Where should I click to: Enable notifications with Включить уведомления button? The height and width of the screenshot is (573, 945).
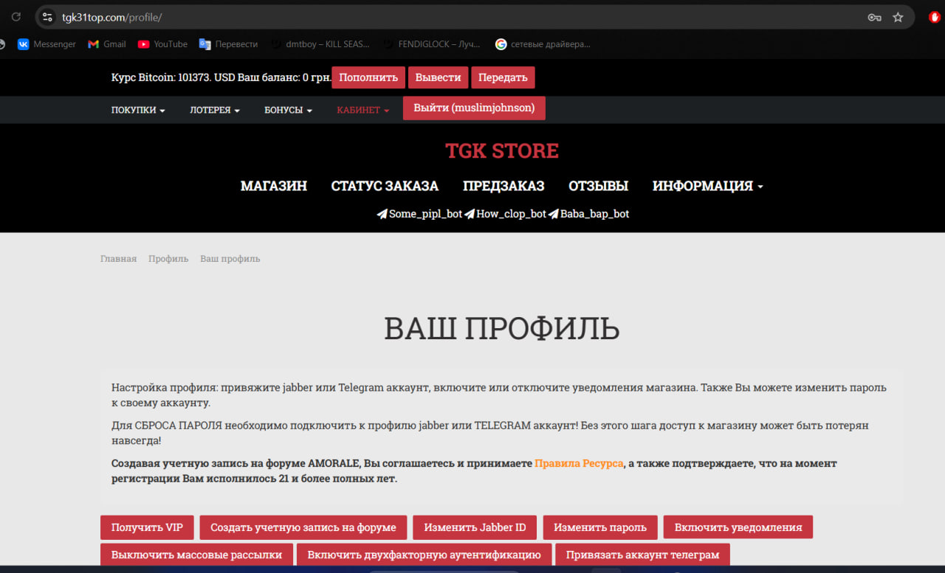[x=738, y=527]
